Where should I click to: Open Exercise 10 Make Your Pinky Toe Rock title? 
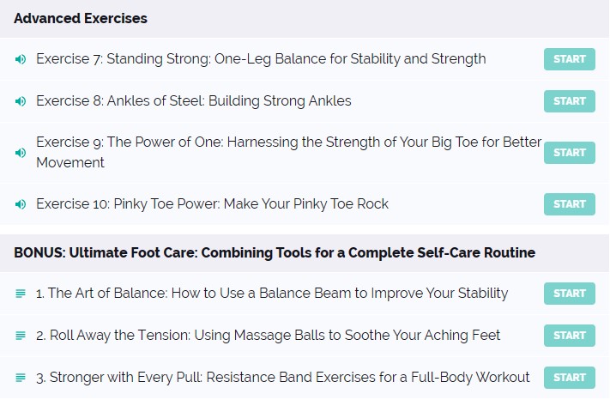pos(213,204)
